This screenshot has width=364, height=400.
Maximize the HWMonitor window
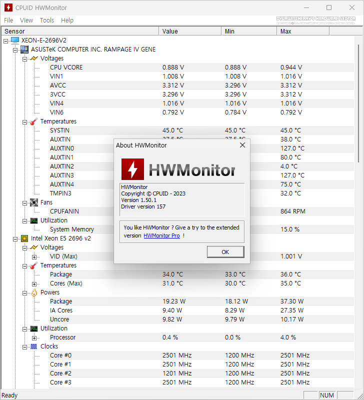329,7
